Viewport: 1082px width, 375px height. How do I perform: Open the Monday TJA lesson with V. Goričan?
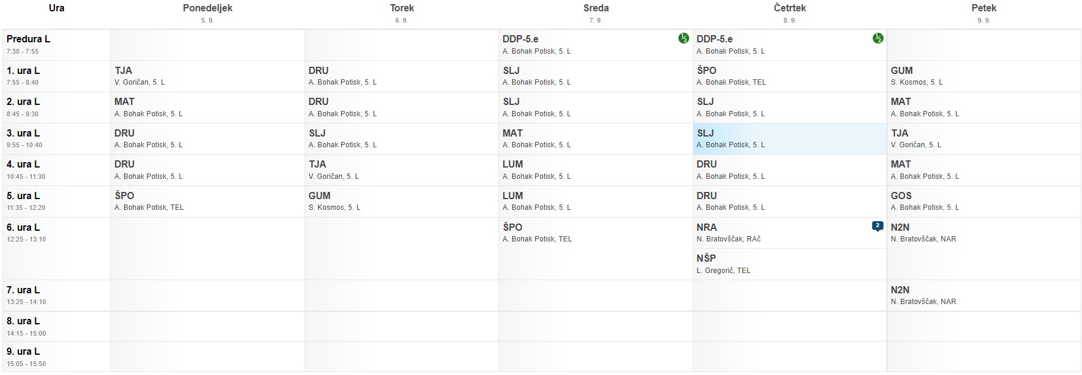tap(207, 76)
